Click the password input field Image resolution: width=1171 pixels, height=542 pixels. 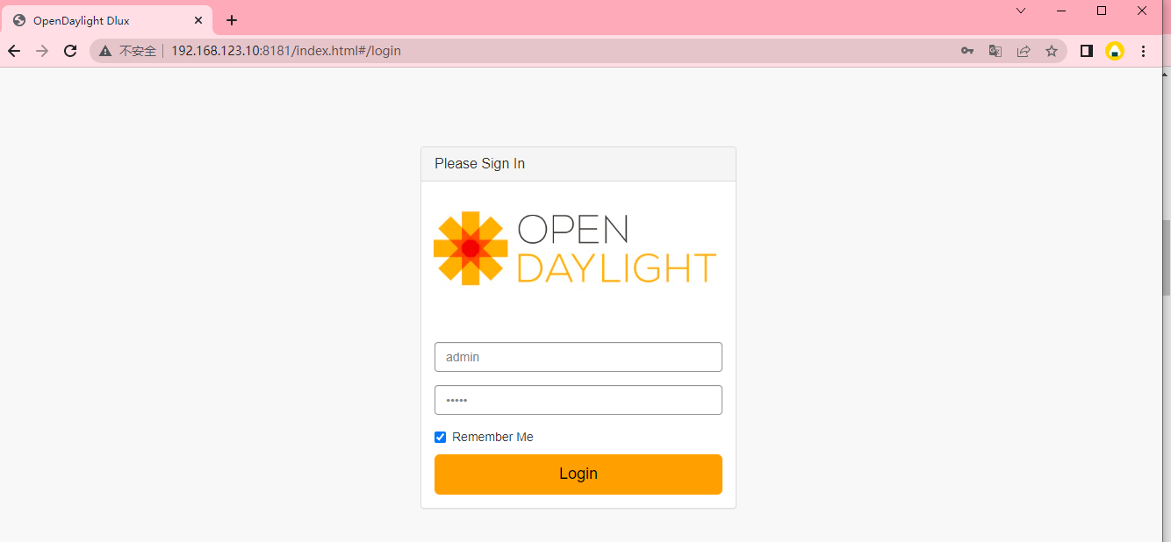point(578,400)
